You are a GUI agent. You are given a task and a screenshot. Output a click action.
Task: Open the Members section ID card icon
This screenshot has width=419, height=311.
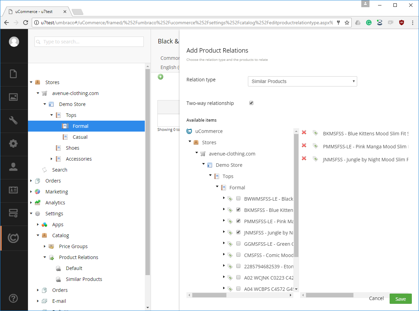click(13, 190)
